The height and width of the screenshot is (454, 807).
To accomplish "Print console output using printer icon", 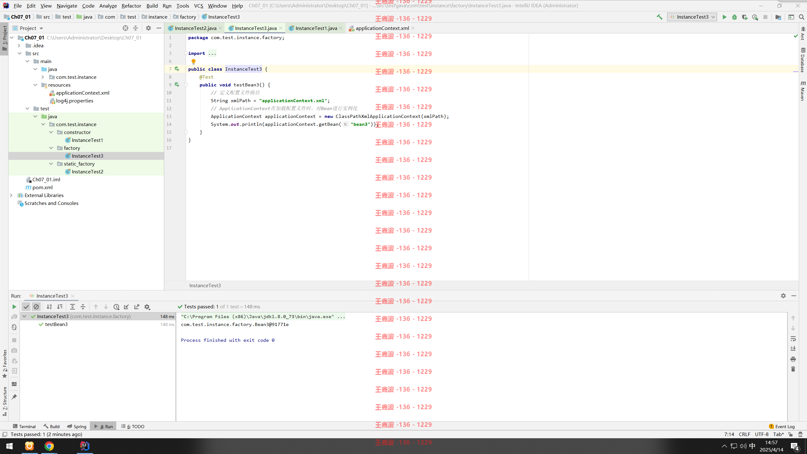I will point(793,359).
